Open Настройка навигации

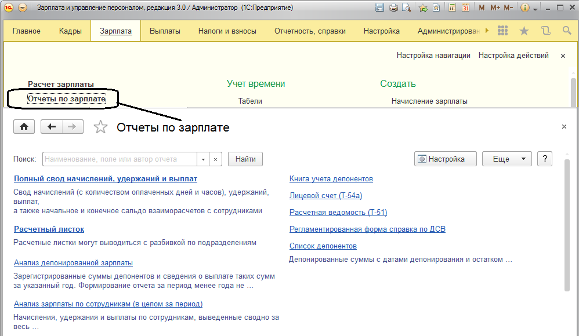point(433,55)
